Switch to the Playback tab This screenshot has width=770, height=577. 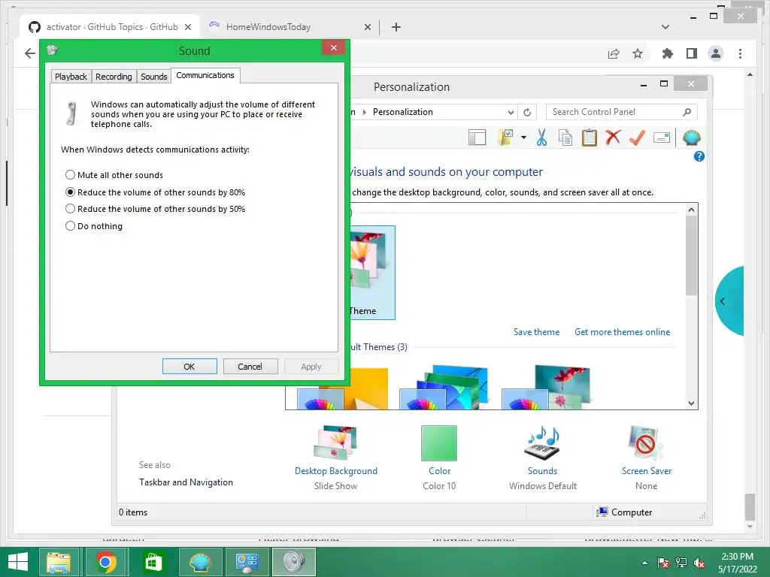point(71,77)
